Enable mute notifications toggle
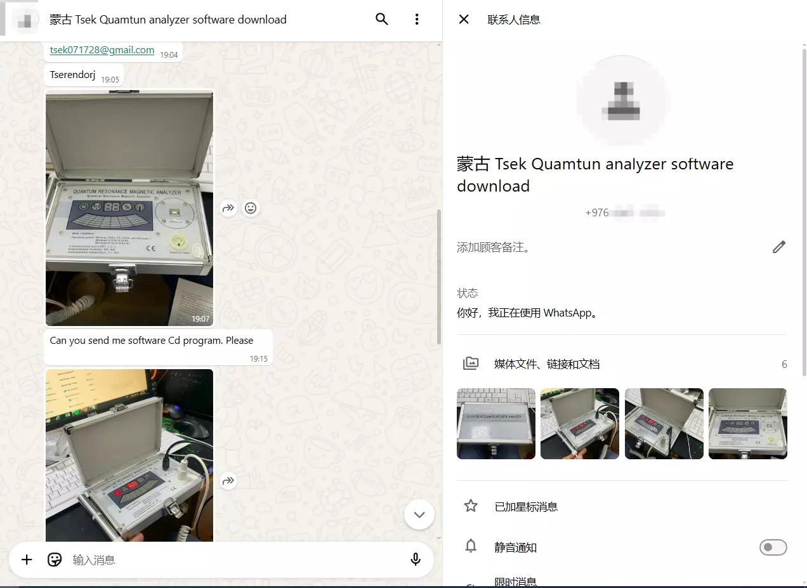The height and width of the screenshot is (588, 807). [x=773, y=547]
